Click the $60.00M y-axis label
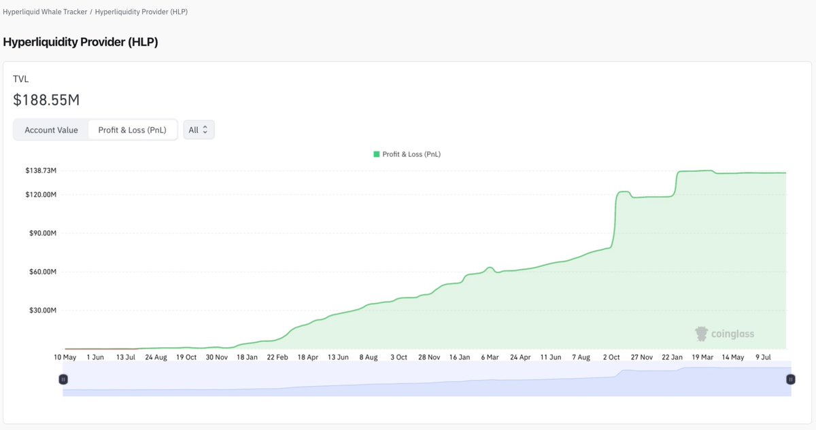Viewport: 816px width, 430px height. click(x=43, y=272)
